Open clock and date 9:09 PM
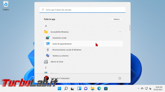This screenshot has height=92, width=165. (x=158, y=88)
